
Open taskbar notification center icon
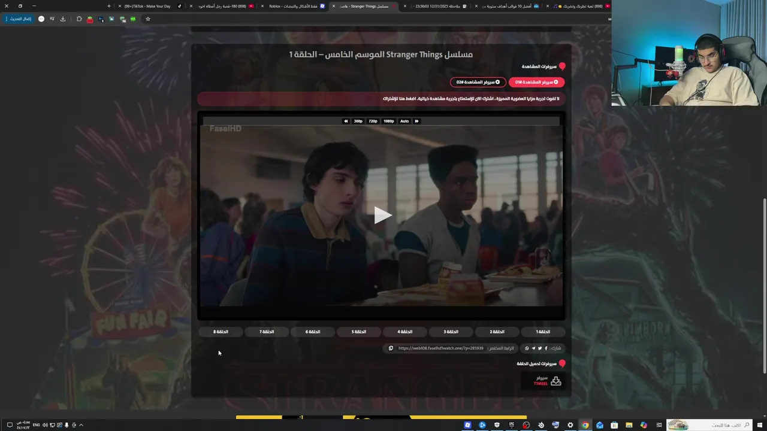(10, 425)
